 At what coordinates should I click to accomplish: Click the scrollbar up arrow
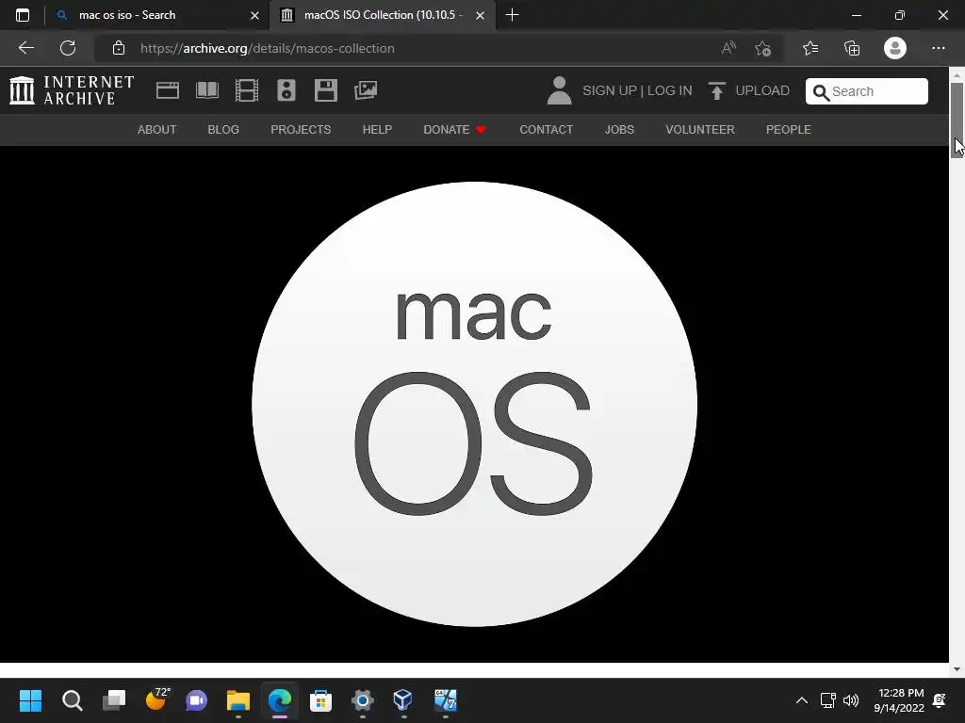point(957,75)
